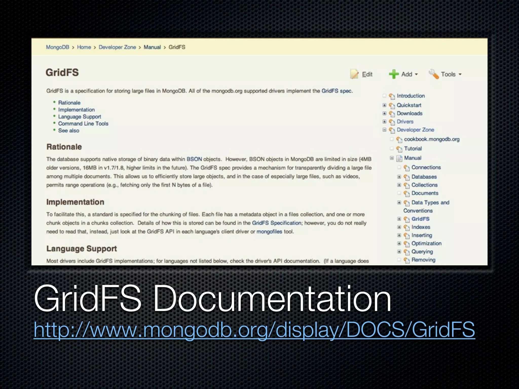Viewport: 519px width, 389px height.
Task: Click the page icon beside Databases
Action: coord(406,177)
